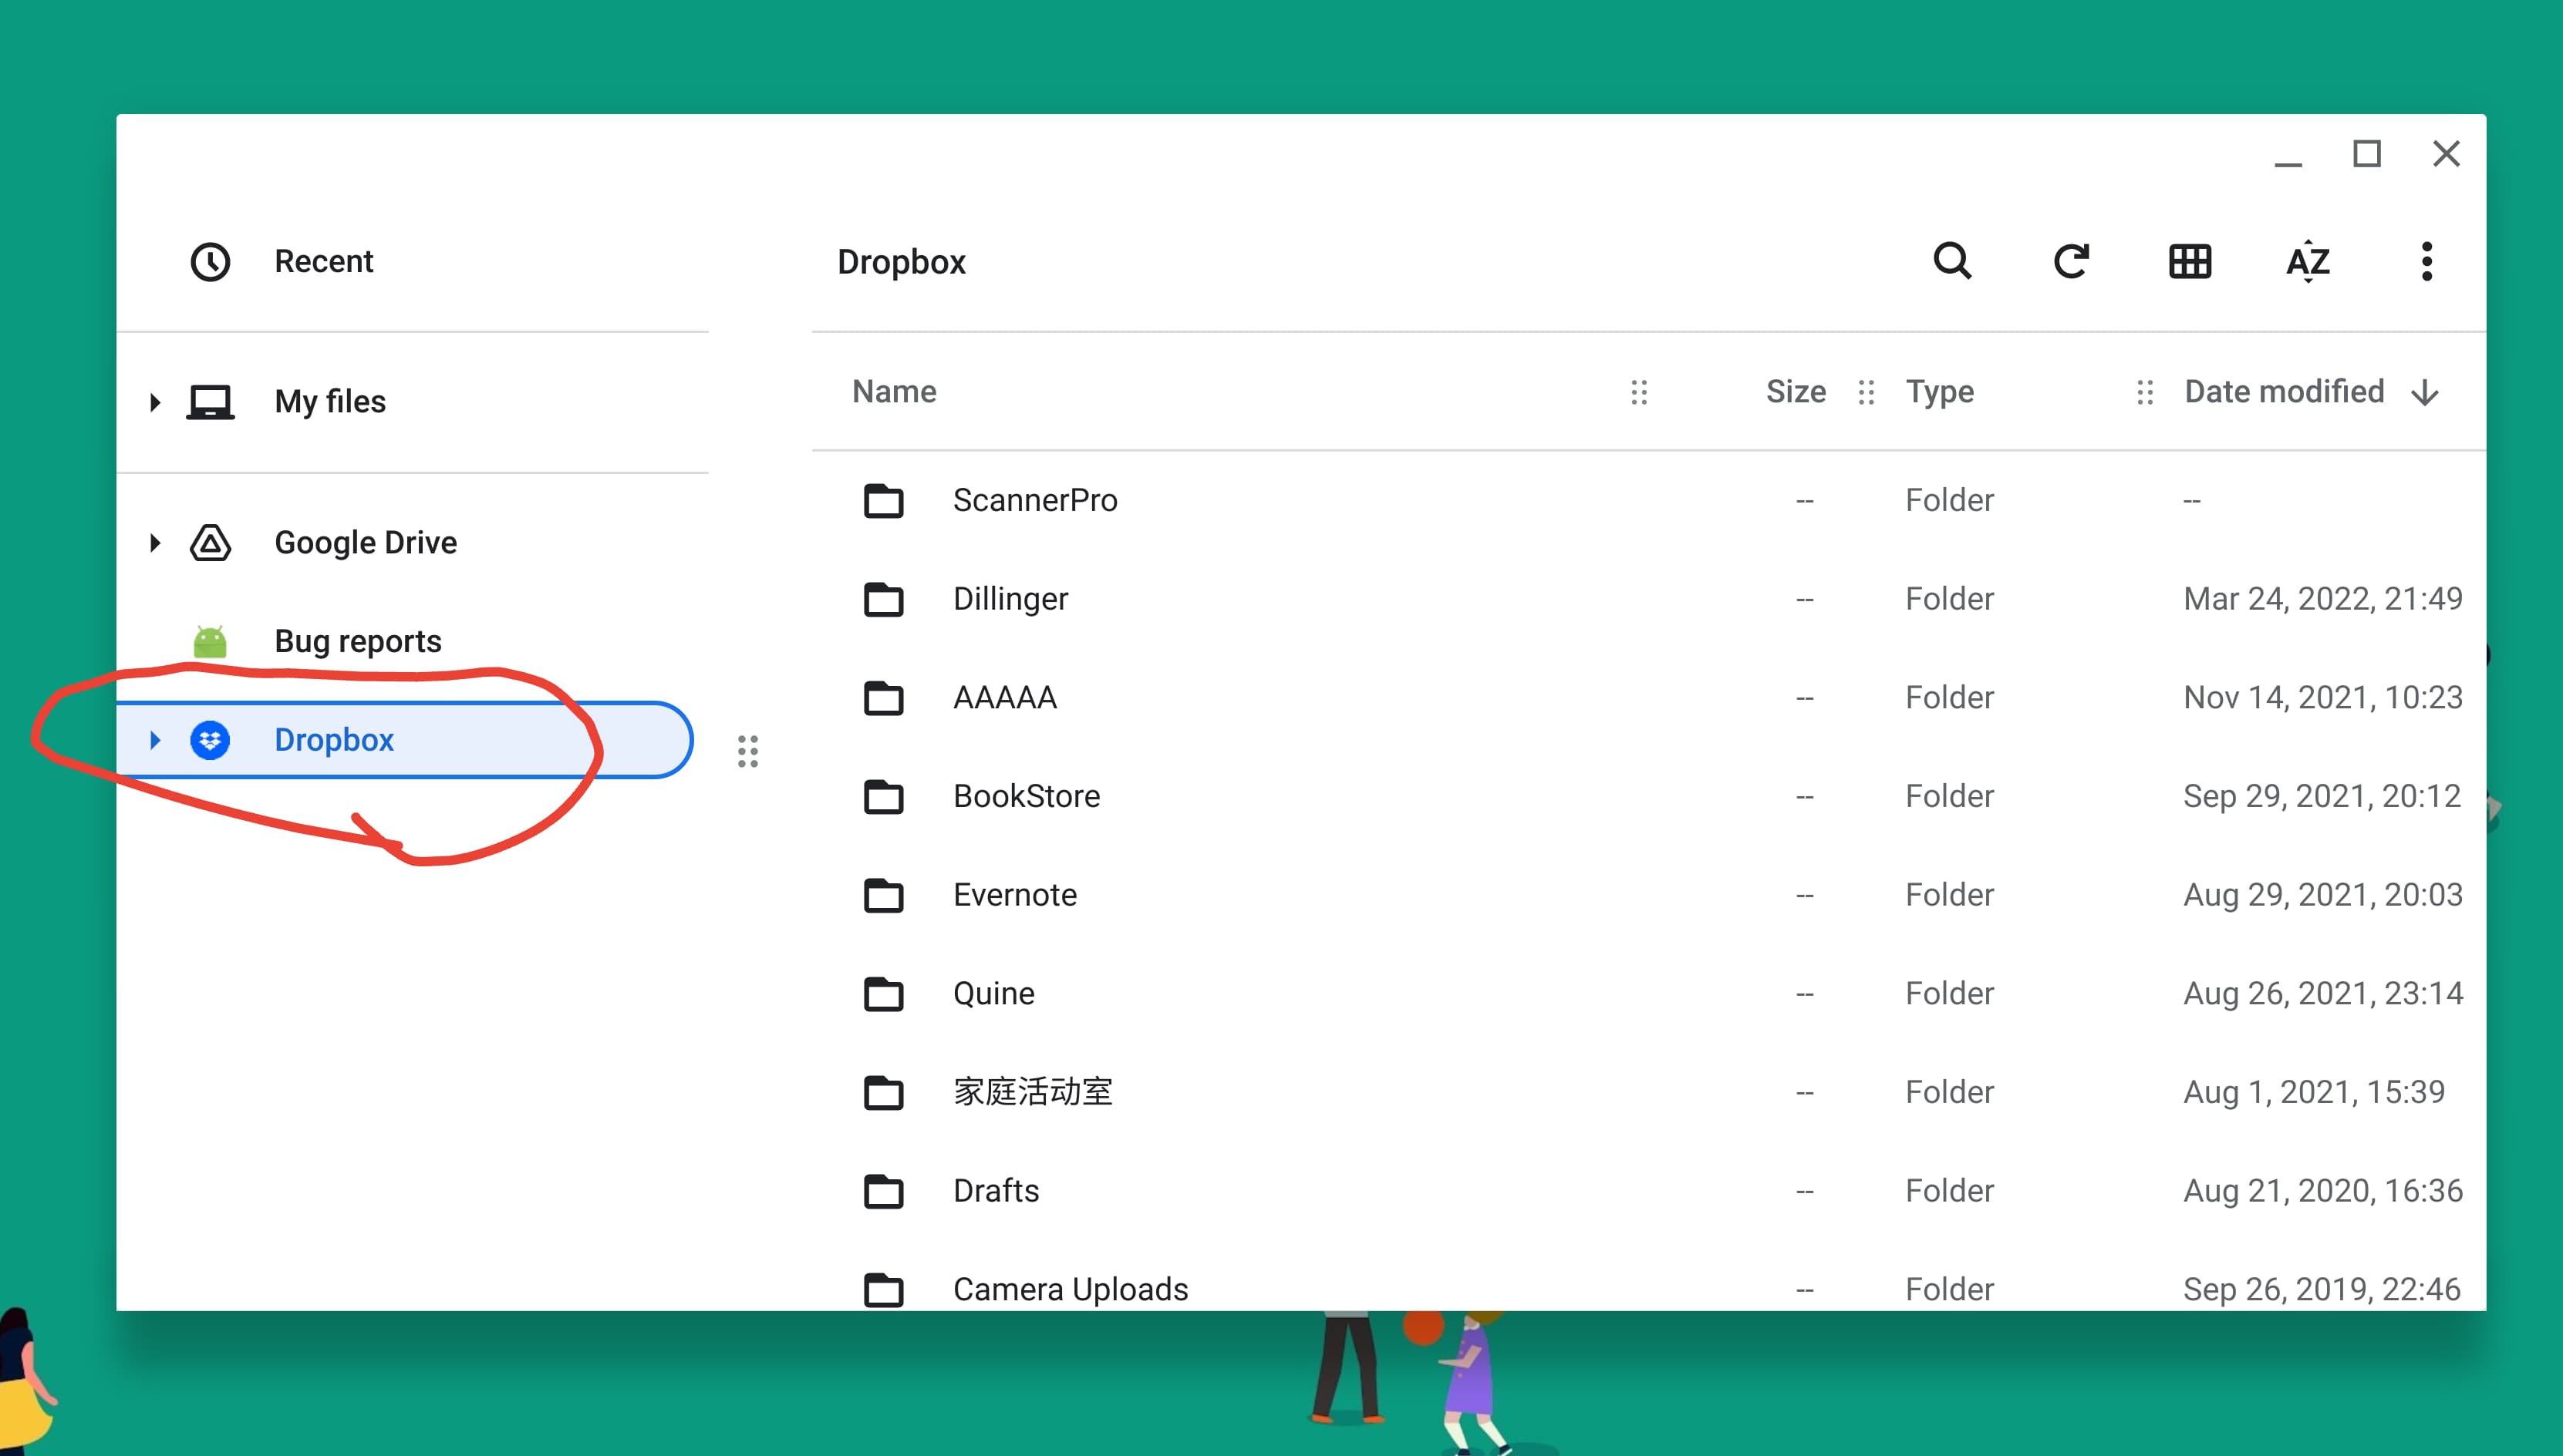Click the Camera Uploads folder icon
2563x1456 pixels.
point(883,1289)
